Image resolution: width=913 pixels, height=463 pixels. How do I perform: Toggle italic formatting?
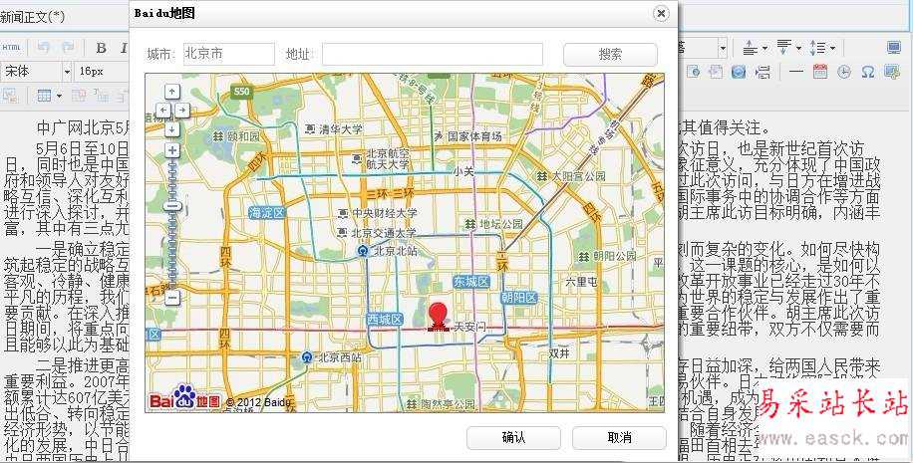(x=124, y=48)
